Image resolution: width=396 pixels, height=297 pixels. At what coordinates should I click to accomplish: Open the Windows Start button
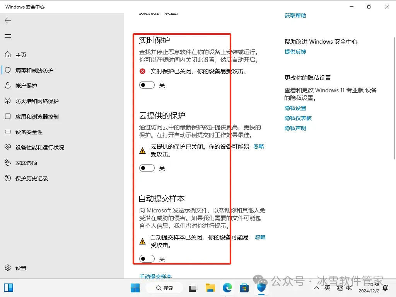coord(135,288)
